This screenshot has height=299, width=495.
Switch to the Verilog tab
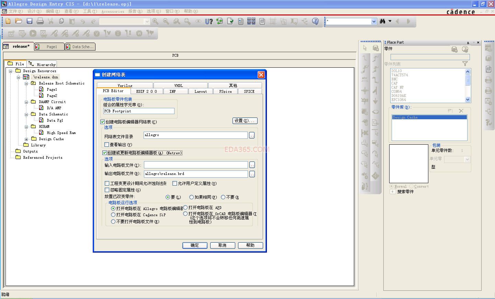click(125, 85)
